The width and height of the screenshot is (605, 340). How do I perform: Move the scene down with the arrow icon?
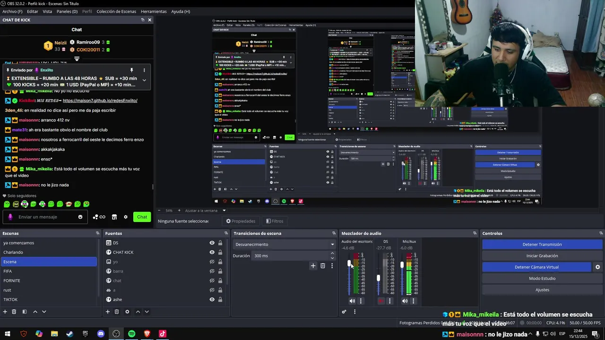(44, 312)
